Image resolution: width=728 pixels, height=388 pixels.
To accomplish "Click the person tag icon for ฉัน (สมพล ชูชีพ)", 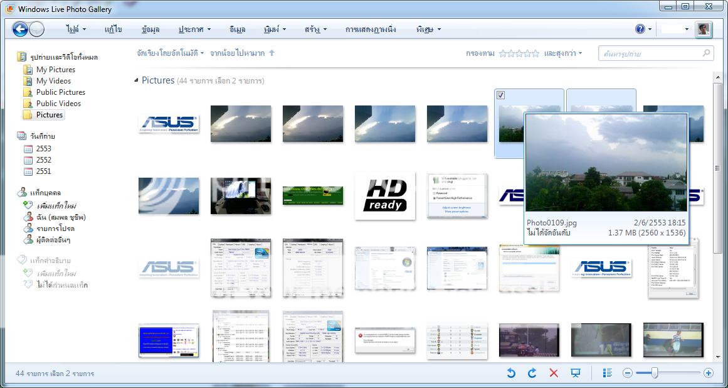I will point(28,217).
